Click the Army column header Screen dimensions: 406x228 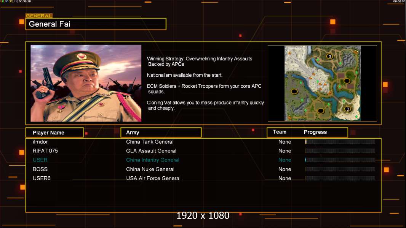pos(161,133)
